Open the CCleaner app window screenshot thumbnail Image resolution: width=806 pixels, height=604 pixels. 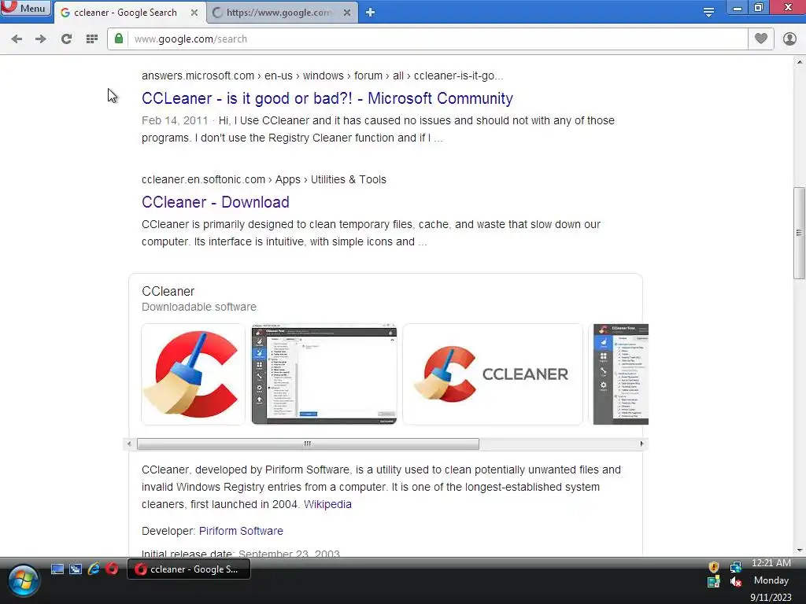pos(324,374)
